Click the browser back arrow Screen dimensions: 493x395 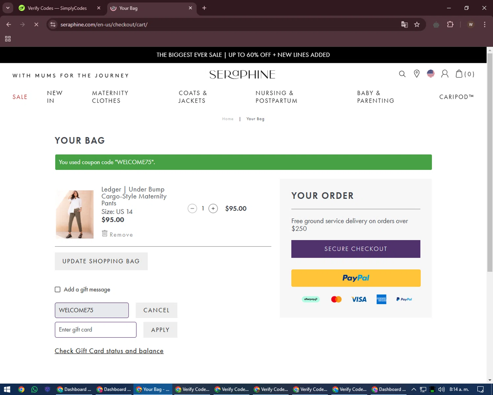pyautogui.click(x=9, y=24)
